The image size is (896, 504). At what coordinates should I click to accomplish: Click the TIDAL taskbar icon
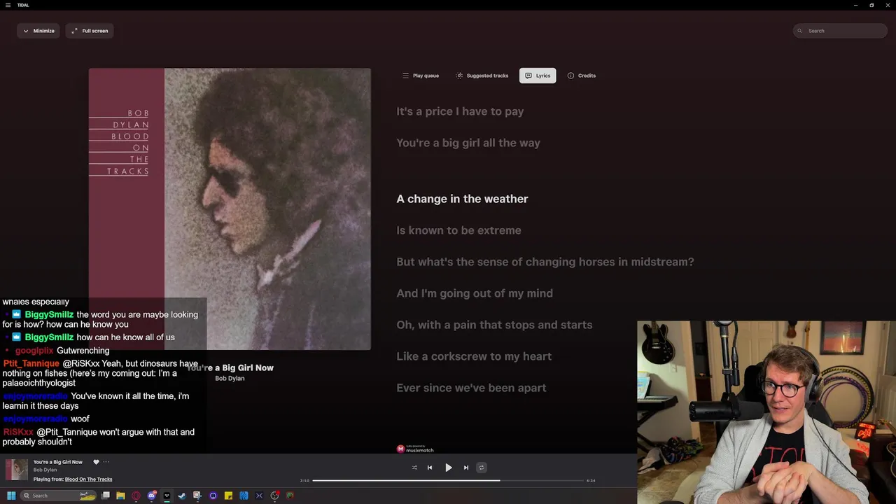167,496
